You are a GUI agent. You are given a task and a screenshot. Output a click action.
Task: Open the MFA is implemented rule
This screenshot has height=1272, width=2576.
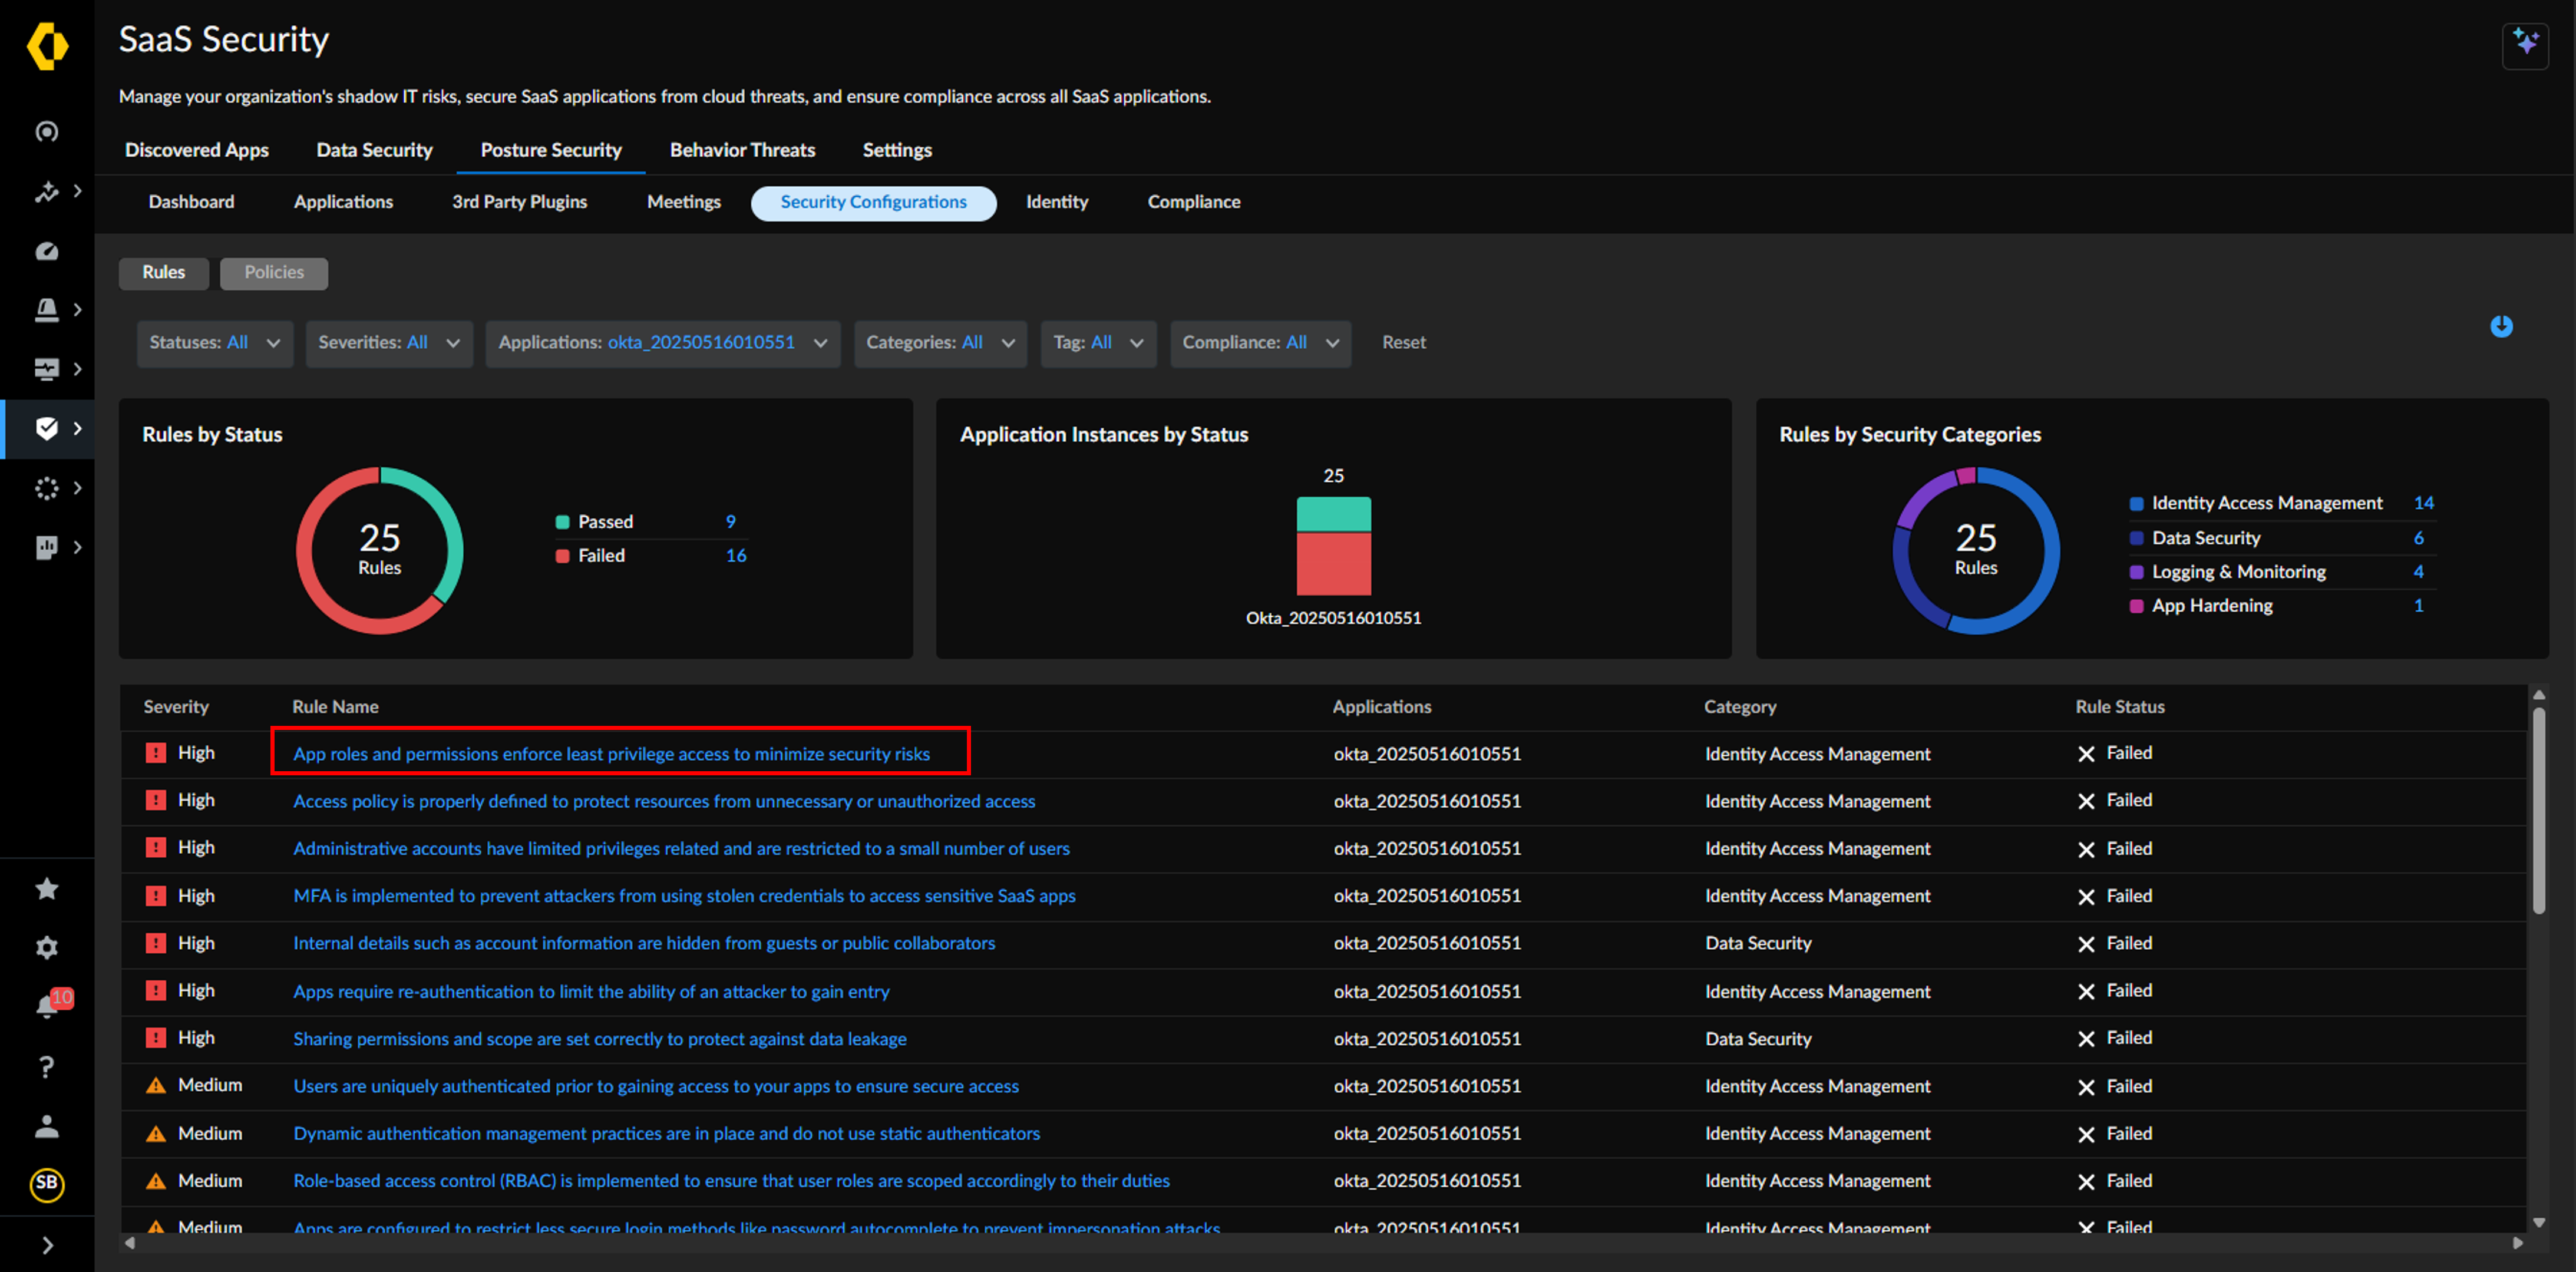coord(684,897)
